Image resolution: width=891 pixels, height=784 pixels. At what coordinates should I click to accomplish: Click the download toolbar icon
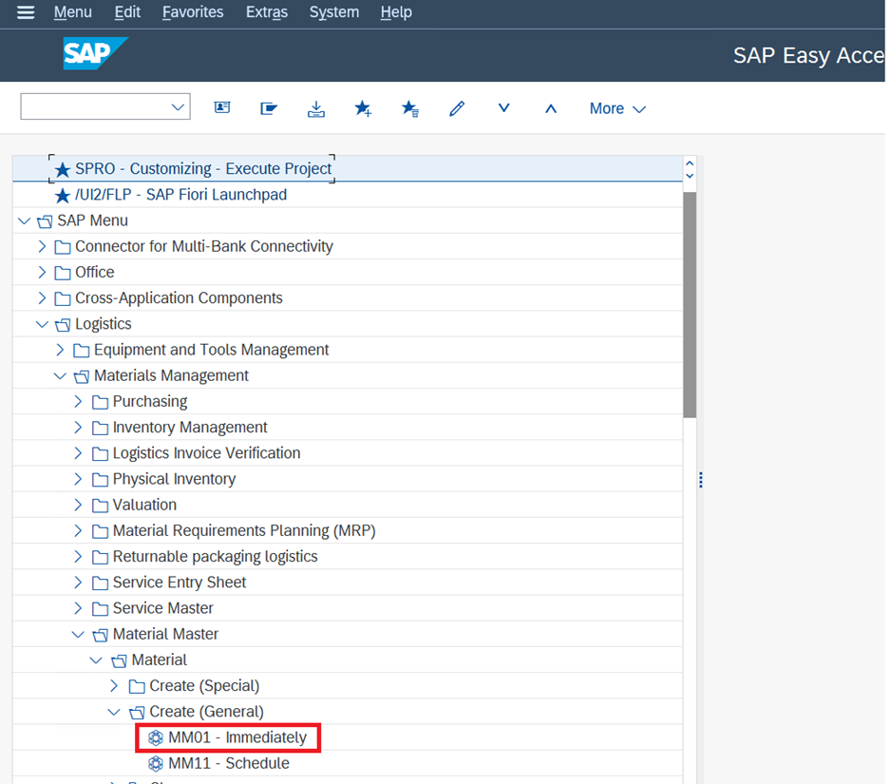[316, 108]
